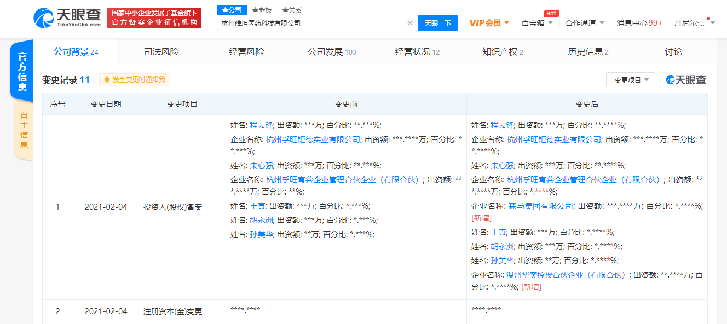Viewport: 727px width, 324px height.
Task: Clear the search box with X icon
Action: [x=409, y=23]
